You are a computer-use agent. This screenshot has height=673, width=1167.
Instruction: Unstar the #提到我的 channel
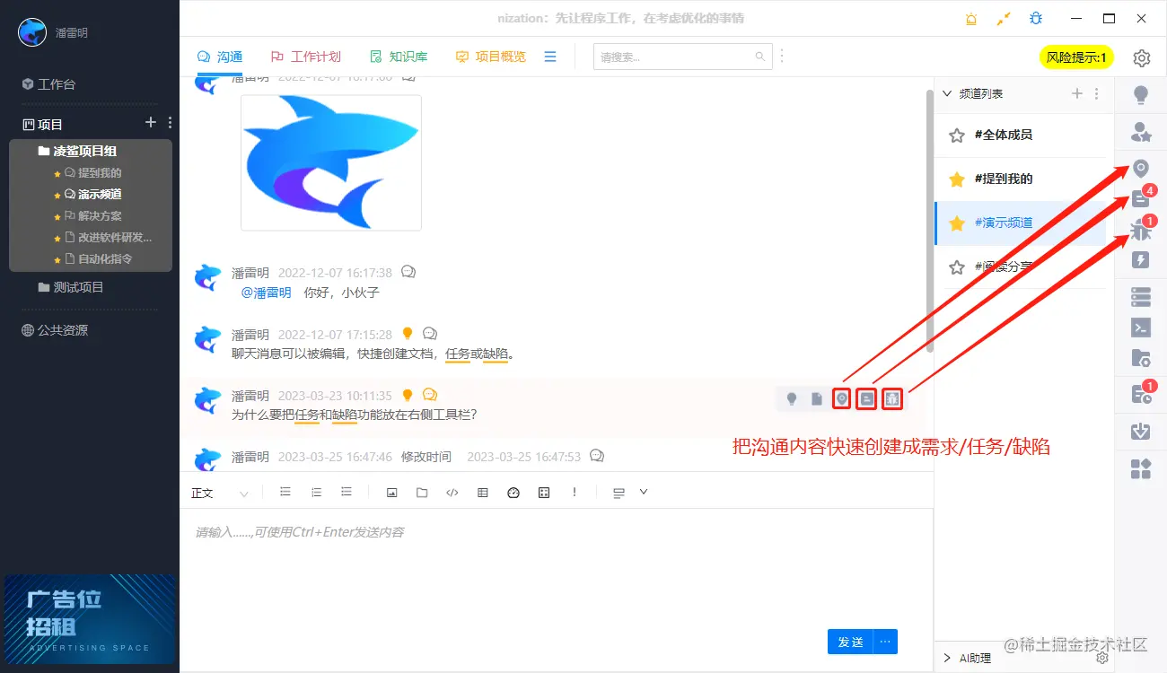(957, 179)
